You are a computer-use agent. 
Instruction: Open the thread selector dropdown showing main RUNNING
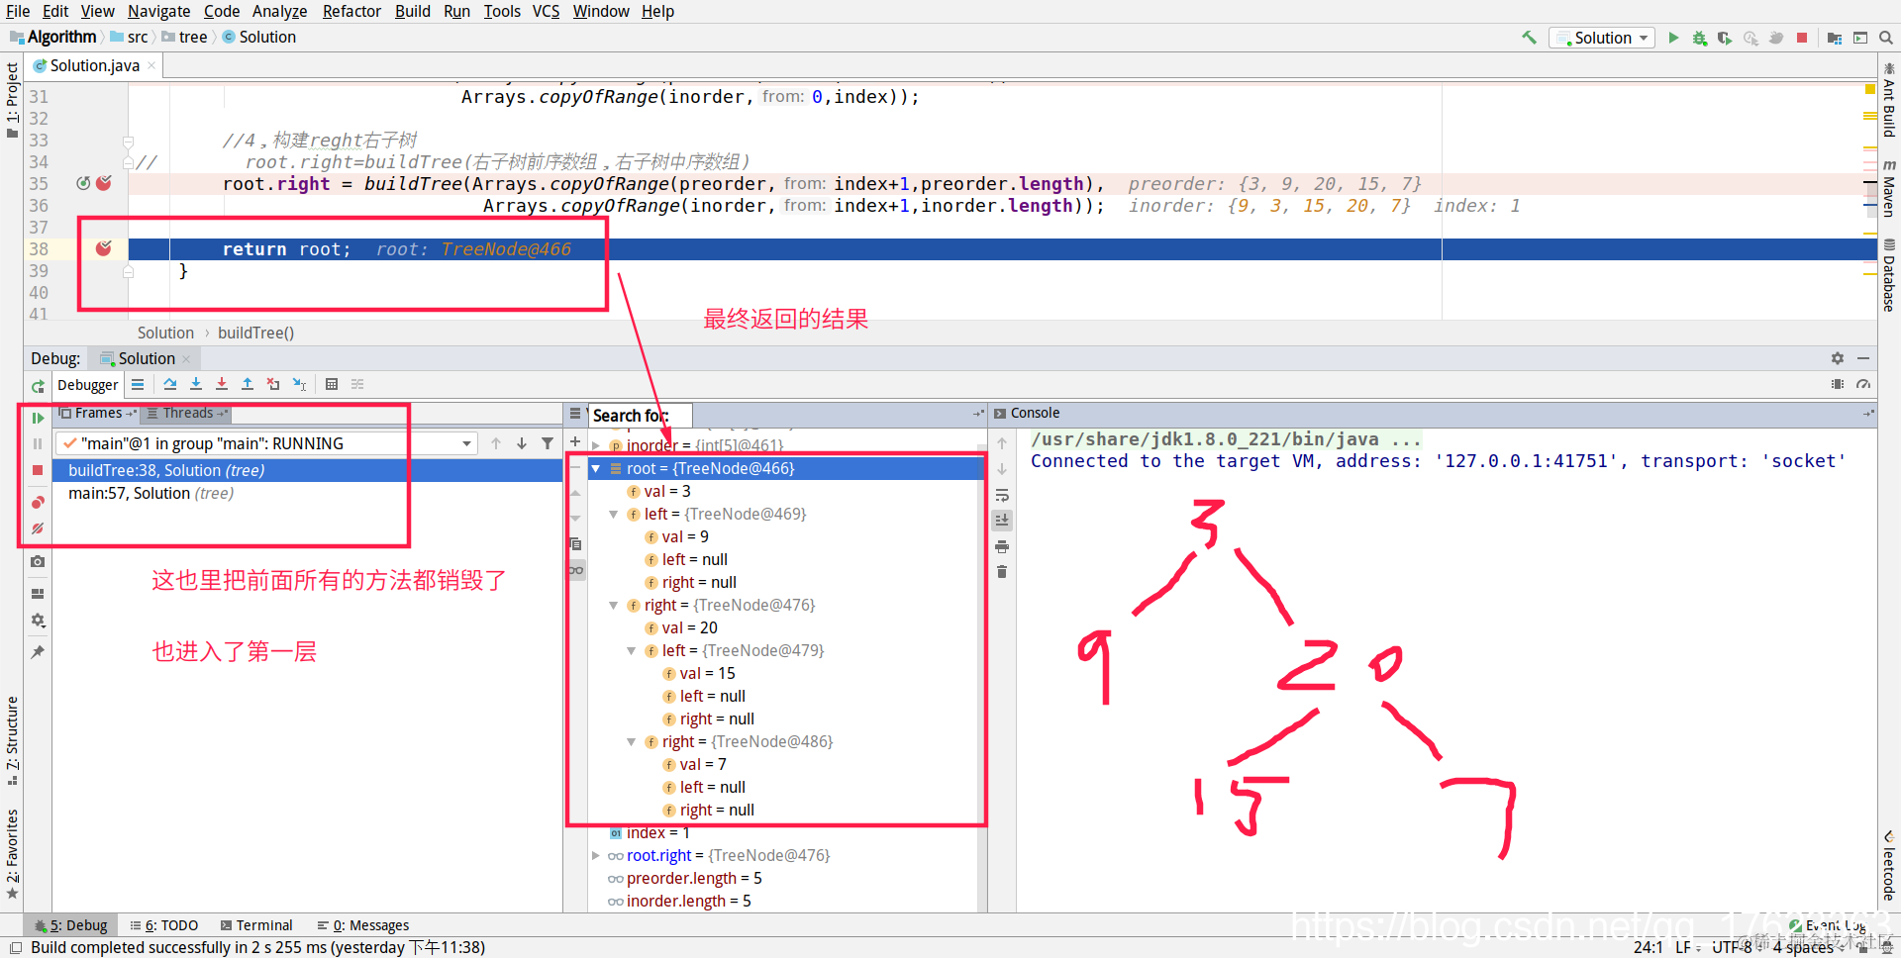(x=267, y=443)
